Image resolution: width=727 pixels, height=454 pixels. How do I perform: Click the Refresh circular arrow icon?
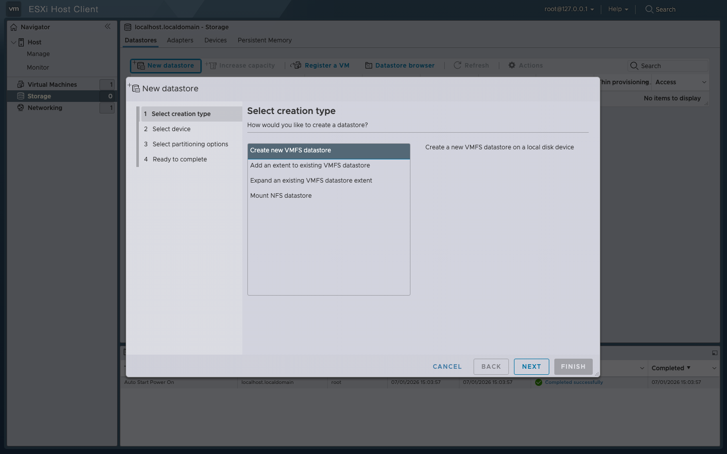(457, 65)
